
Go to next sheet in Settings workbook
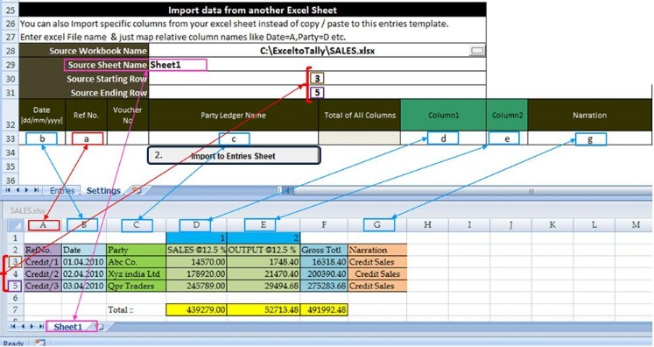coord(26,190)
